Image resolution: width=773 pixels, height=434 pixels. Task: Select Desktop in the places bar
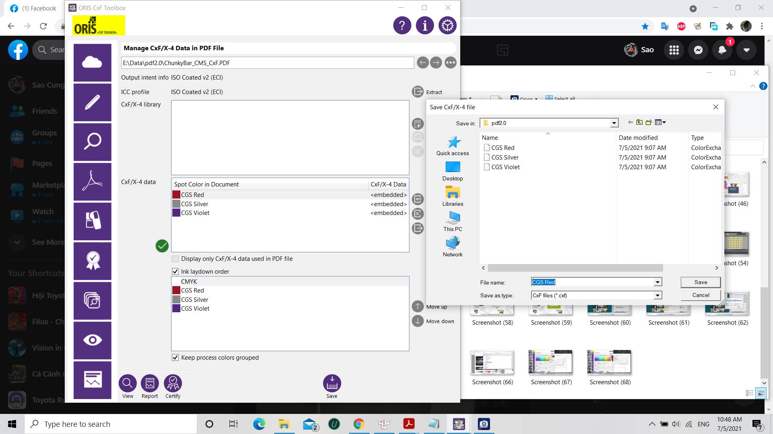pyautogui.click(x=453, y=171)
